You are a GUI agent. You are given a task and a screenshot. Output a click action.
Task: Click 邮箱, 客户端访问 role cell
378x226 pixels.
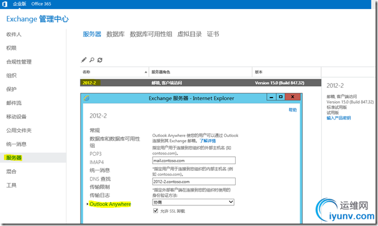(x=167, y=83)
